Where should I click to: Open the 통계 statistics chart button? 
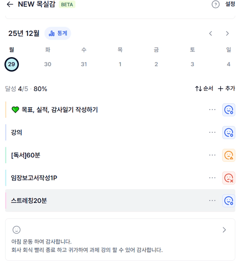(x=58, y=33)
